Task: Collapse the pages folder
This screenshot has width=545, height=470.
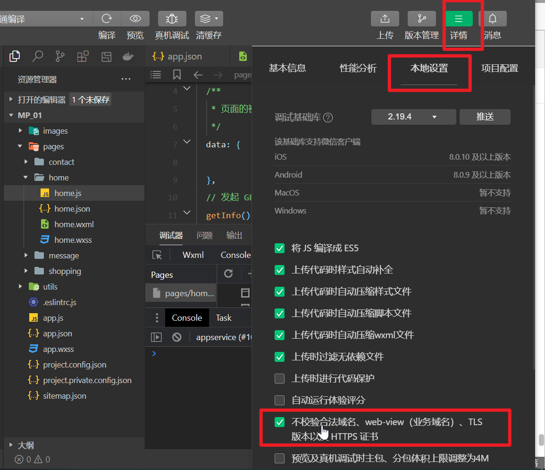Action: click(x=20, y=146)
